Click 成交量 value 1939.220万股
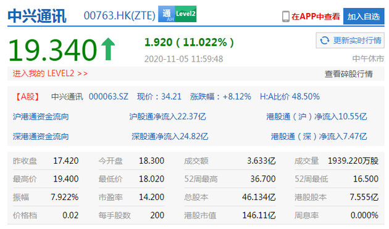The image size is (389, 229). click(353, 161)
